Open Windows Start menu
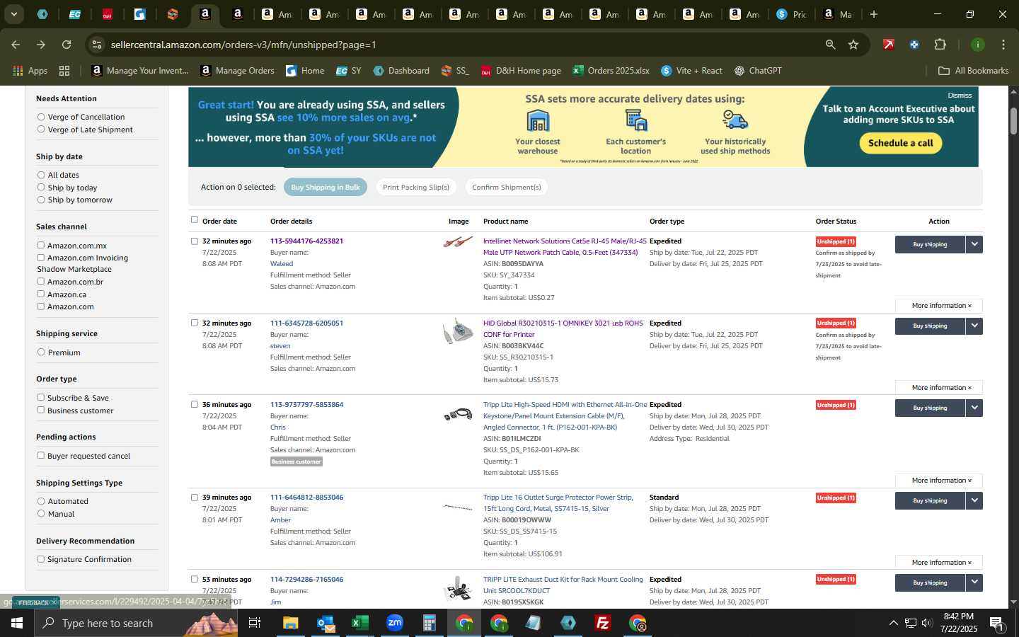The width and height of the screenshot is (1019, 637). tap(17, 623)
